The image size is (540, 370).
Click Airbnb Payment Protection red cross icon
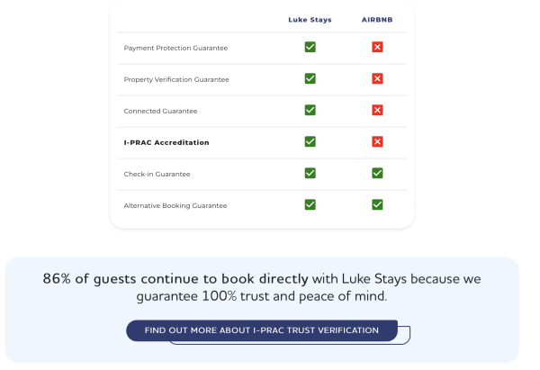tap(377, 47)
